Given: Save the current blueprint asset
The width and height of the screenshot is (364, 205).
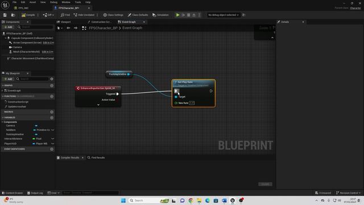Looking at the screenshot, I should (x=5, y=15).
